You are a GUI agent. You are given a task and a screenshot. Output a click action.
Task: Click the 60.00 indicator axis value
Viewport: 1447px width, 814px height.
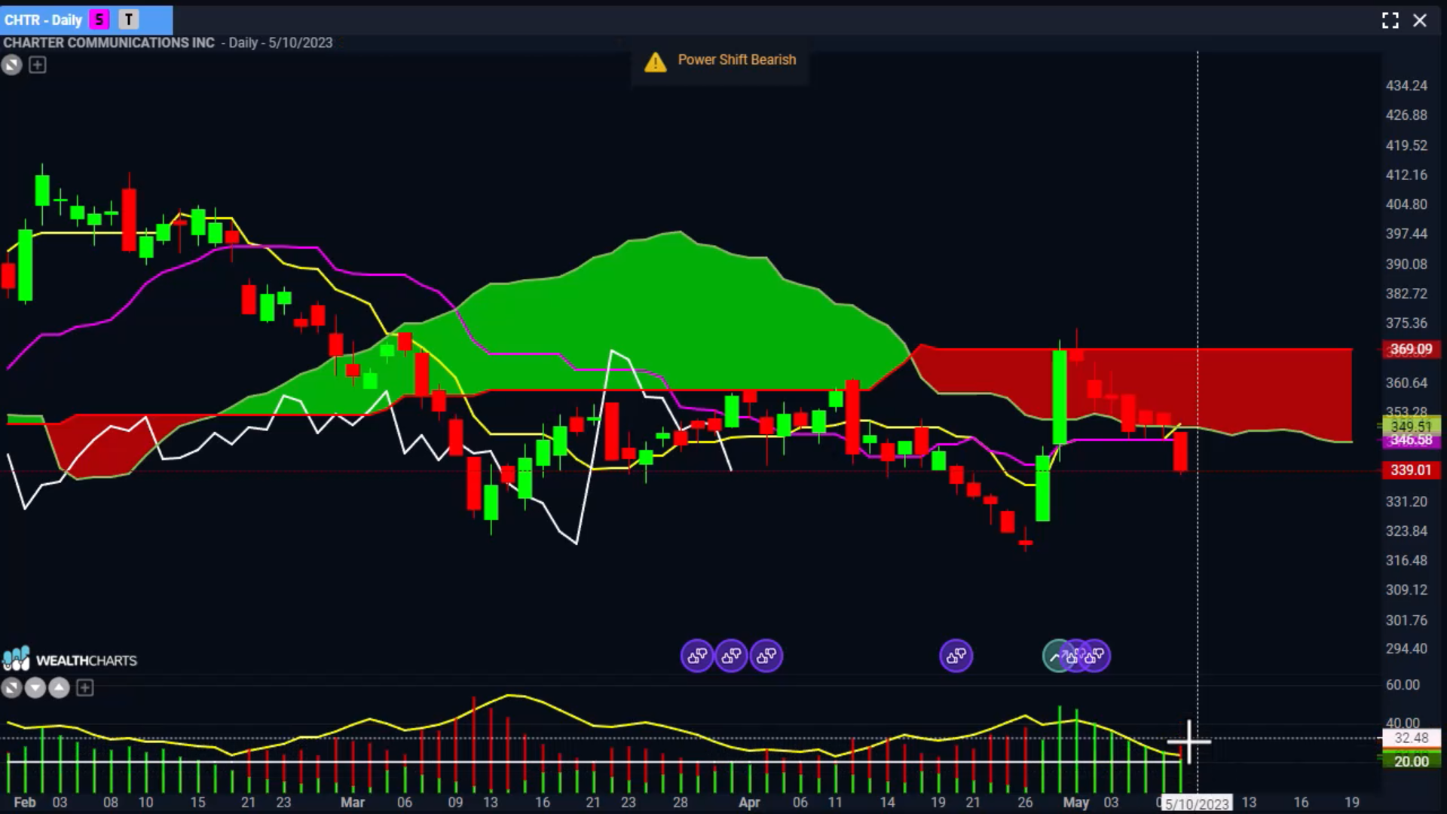click(x=1403, y=685)
